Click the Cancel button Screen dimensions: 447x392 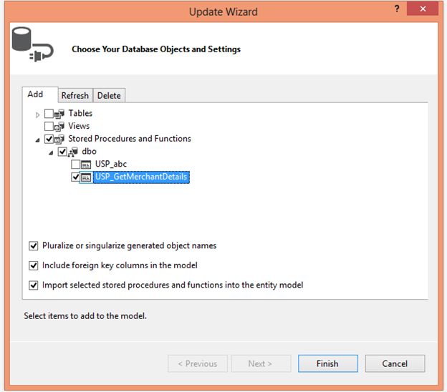(x=394, y=363)
